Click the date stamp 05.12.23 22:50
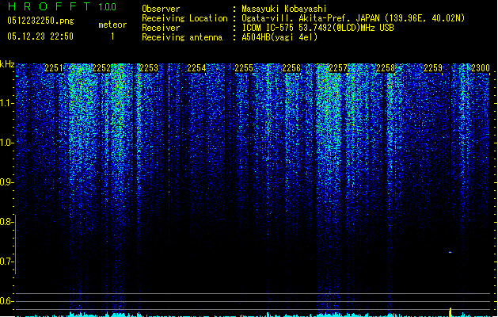498x317 pixels. click(40, 36)
